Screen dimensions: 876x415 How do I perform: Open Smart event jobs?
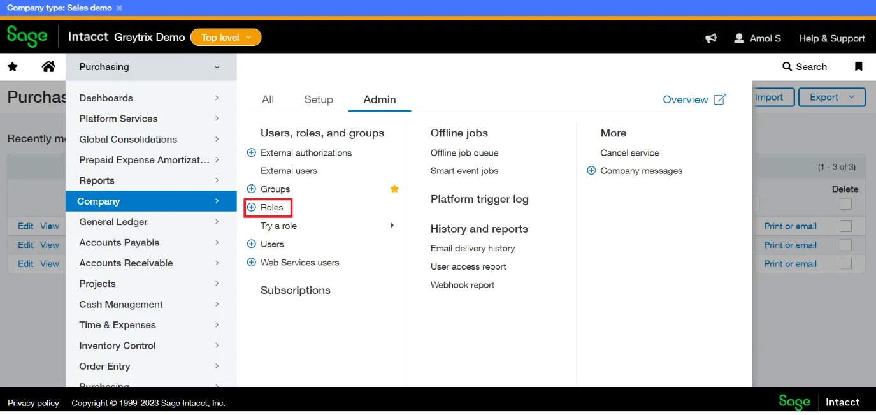(464, 171)
